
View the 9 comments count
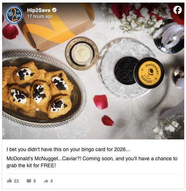coord(34,181)
